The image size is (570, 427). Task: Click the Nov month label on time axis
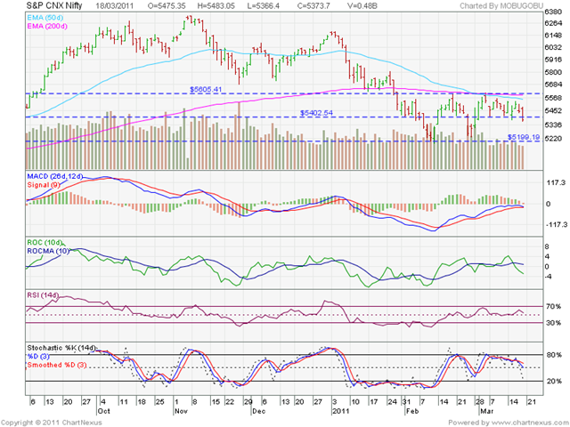181,411
